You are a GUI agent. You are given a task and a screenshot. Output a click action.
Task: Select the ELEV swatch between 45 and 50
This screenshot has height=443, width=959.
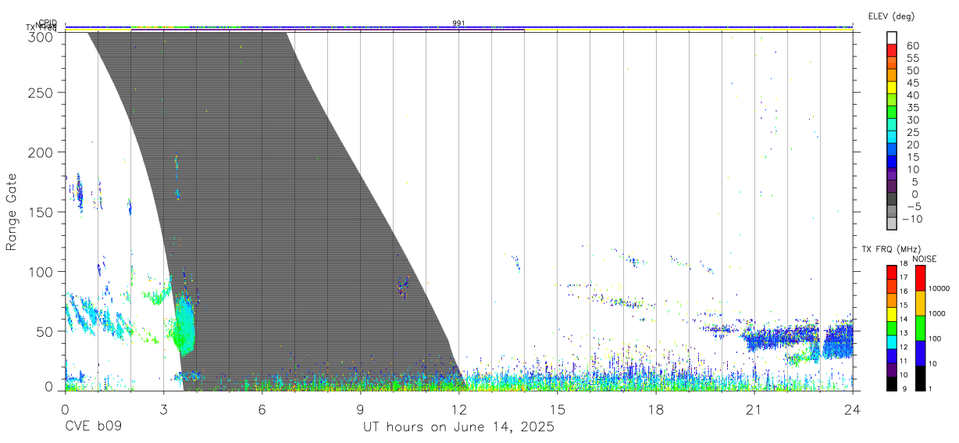[893, 77]
